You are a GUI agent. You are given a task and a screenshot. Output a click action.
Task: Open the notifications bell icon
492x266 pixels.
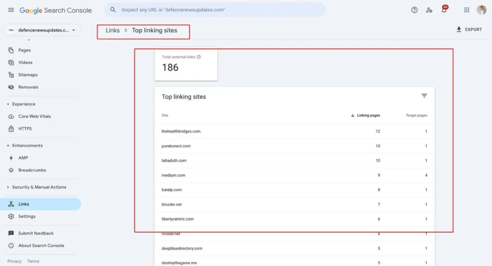[x=444, y=10]
